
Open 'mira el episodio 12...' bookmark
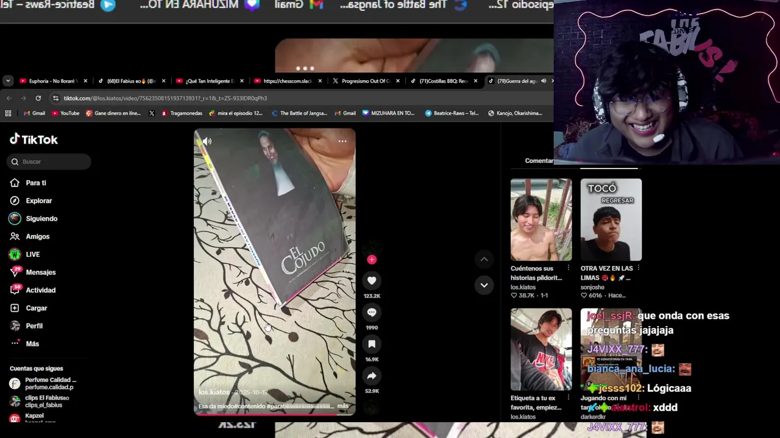236,113
